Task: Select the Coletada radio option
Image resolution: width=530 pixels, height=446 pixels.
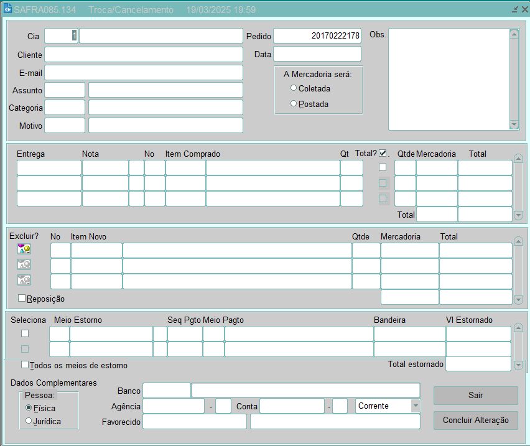Action: point(294,88)
